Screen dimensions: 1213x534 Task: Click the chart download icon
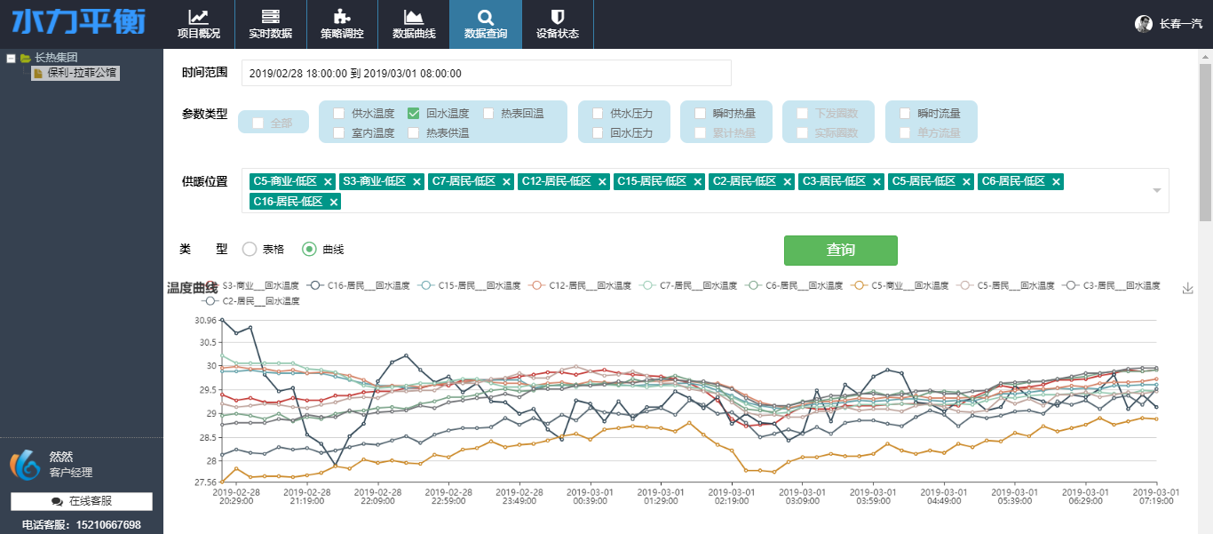point(1188,288)
